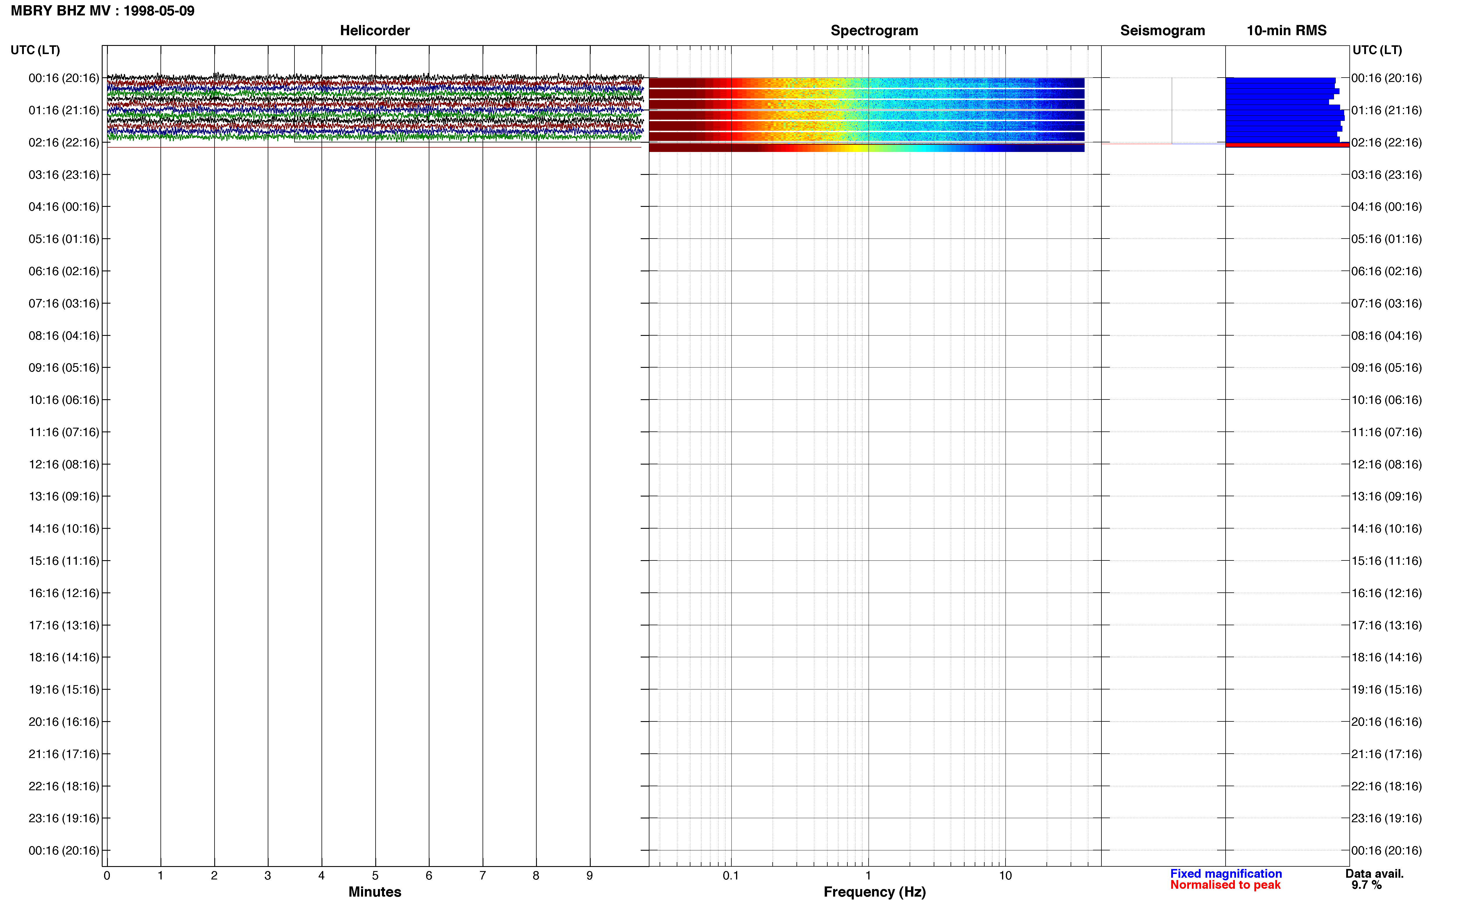
Task: Click the '9.7 %' data availability value
Action: coord(1366,885)
